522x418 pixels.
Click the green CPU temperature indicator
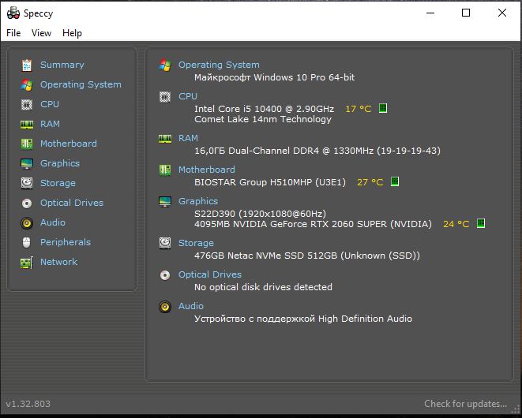pyautogui.click(x=383, y=108)
